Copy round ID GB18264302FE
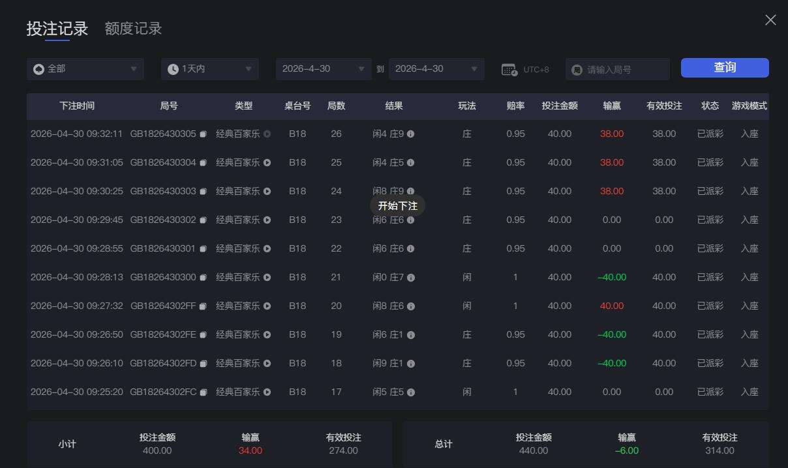This screenshot has width=788, height=468. 203,335
